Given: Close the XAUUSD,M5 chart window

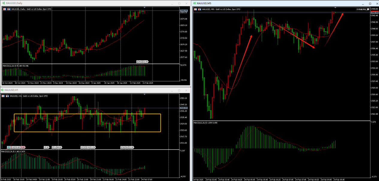Looking at the screenshot, I should click(377, 4).
